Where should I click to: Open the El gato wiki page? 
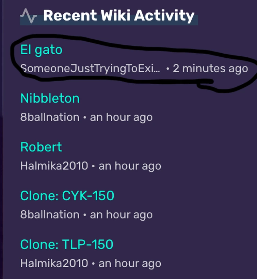41,50
